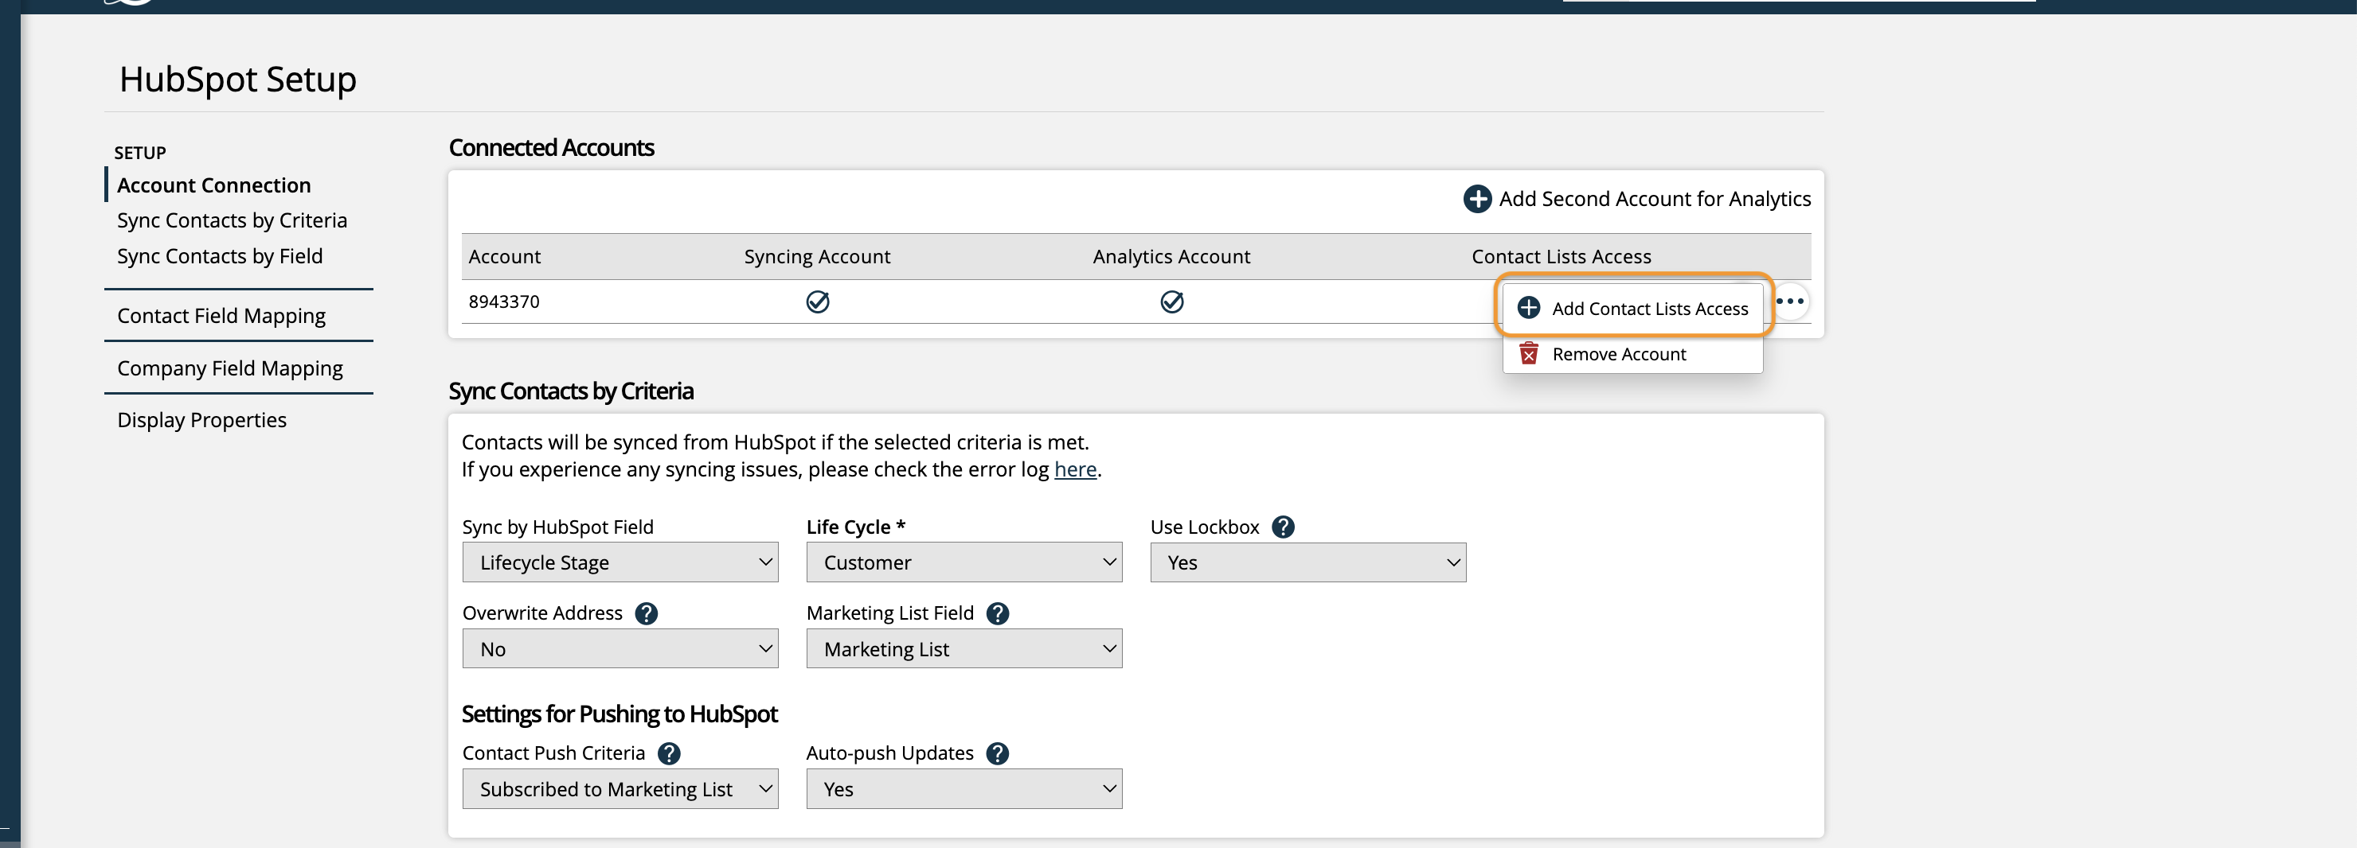Click the Contact Lists Access column header
The width and height of the screenshot is (2357, 848).
(1561, 257)
